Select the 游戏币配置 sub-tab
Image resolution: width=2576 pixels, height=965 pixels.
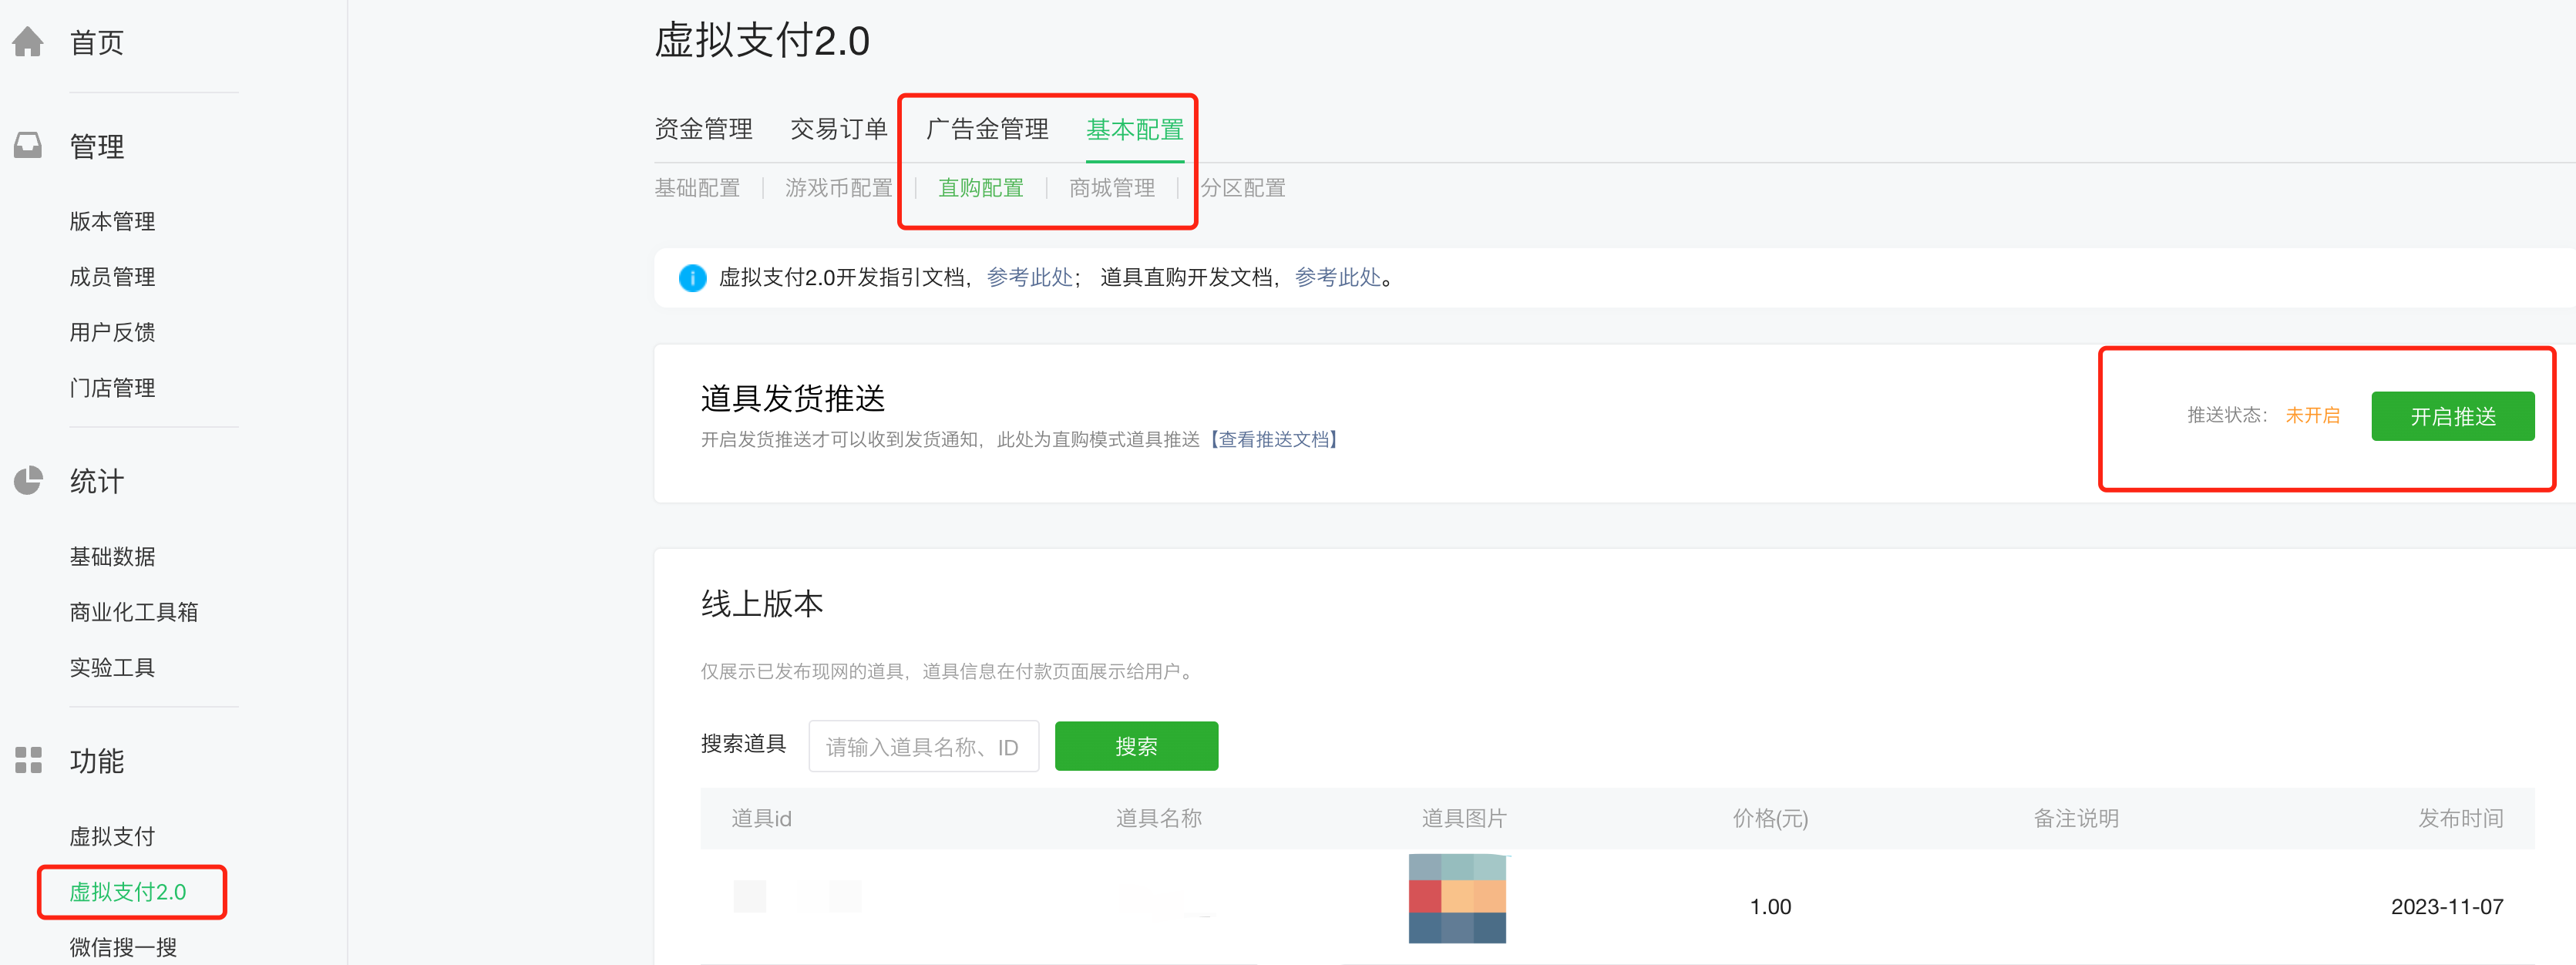[x=838, y=188]
